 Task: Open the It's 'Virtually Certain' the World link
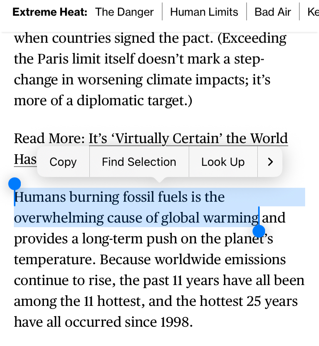(188, 138)
